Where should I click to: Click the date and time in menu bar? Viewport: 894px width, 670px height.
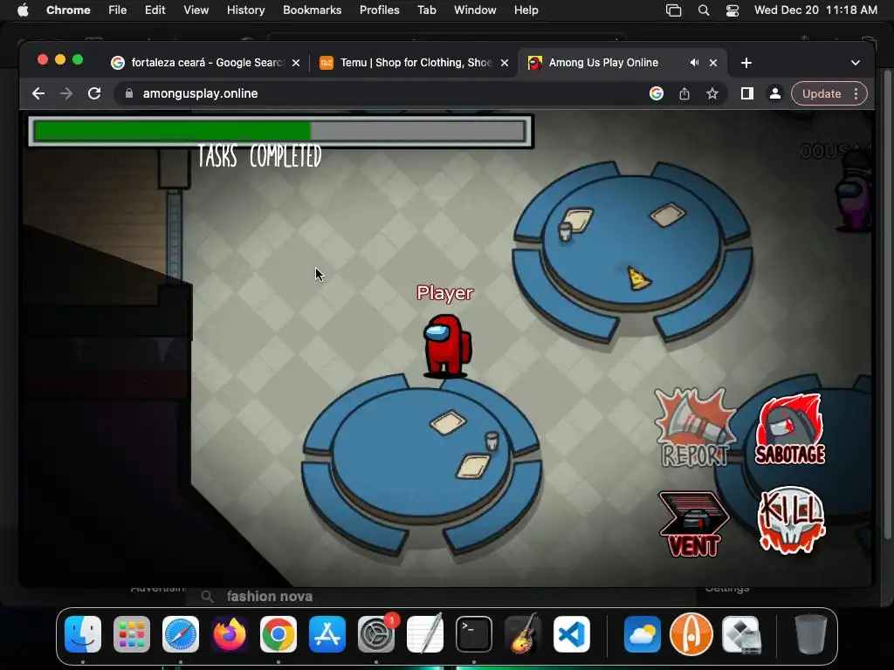[x=815, y=10]
